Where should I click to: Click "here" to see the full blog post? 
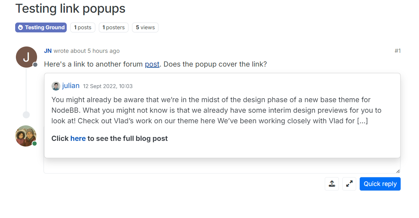pos(78,138)
